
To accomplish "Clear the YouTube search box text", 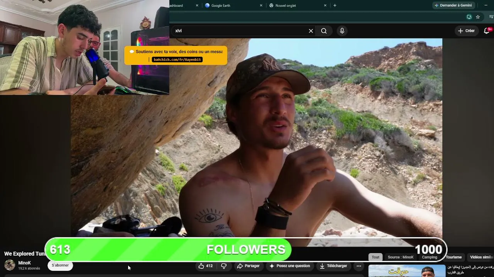I will 311,31.
